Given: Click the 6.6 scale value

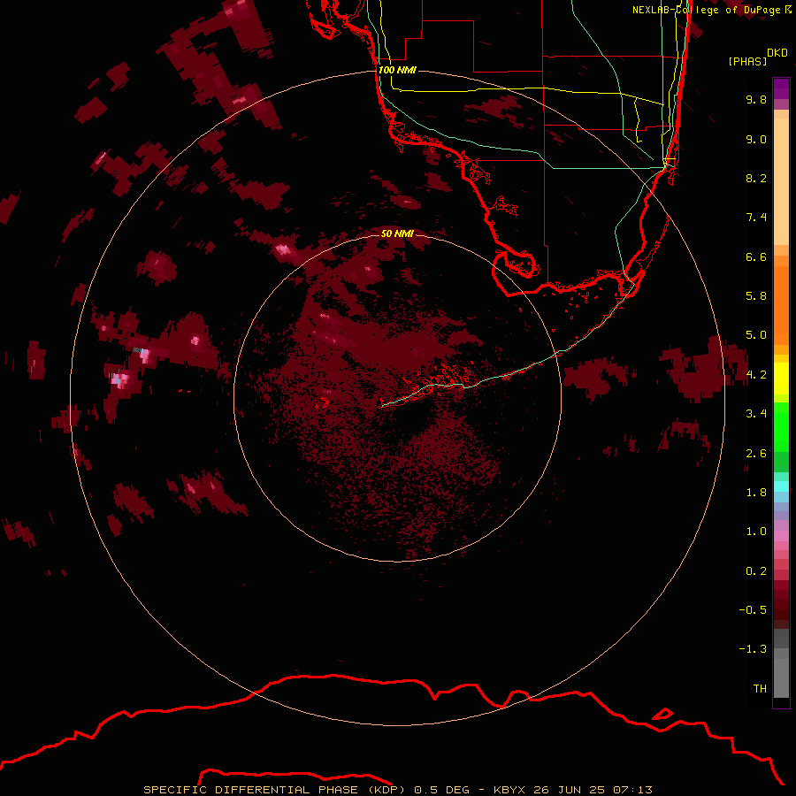Looking at the screenshot, I should click(x=756, y=256).
